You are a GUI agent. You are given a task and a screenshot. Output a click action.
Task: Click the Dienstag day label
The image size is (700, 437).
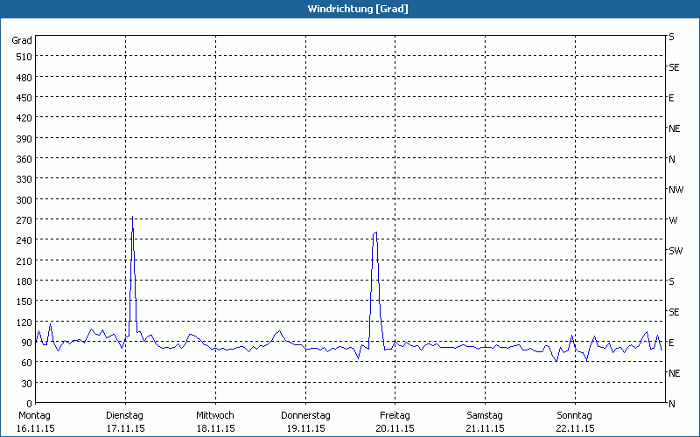pyautogui.click(x=124, y=415)
